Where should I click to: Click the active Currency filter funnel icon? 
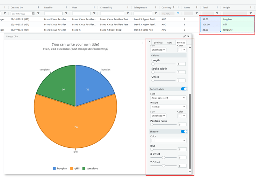point(178,13)
